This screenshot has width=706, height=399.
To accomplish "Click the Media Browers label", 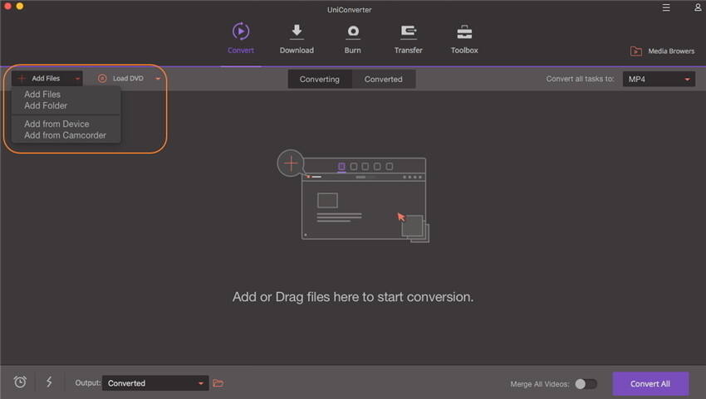I will click(x=671, y=51).
